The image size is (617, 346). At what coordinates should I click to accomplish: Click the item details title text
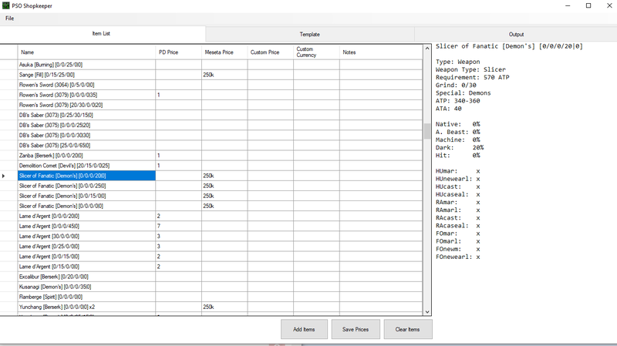509,46
